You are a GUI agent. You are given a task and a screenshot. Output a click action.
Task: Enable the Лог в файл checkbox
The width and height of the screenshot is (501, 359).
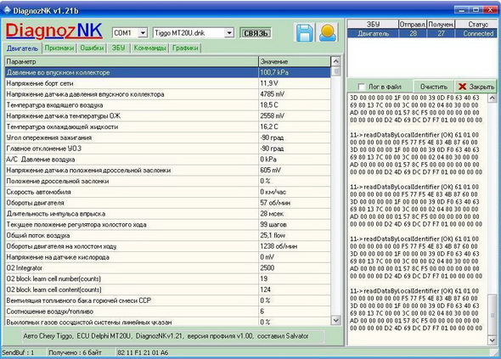(361, 87)
